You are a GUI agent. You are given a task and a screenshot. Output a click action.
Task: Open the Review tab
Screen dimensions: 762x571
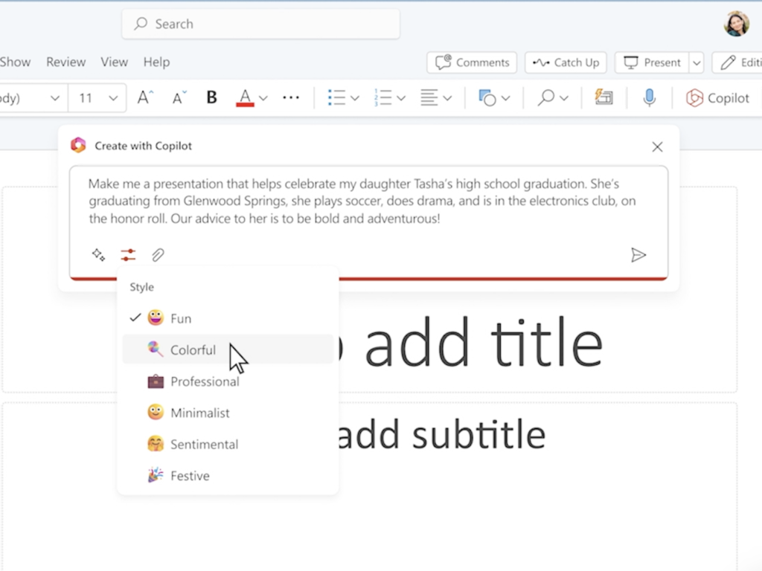[65, 62]
